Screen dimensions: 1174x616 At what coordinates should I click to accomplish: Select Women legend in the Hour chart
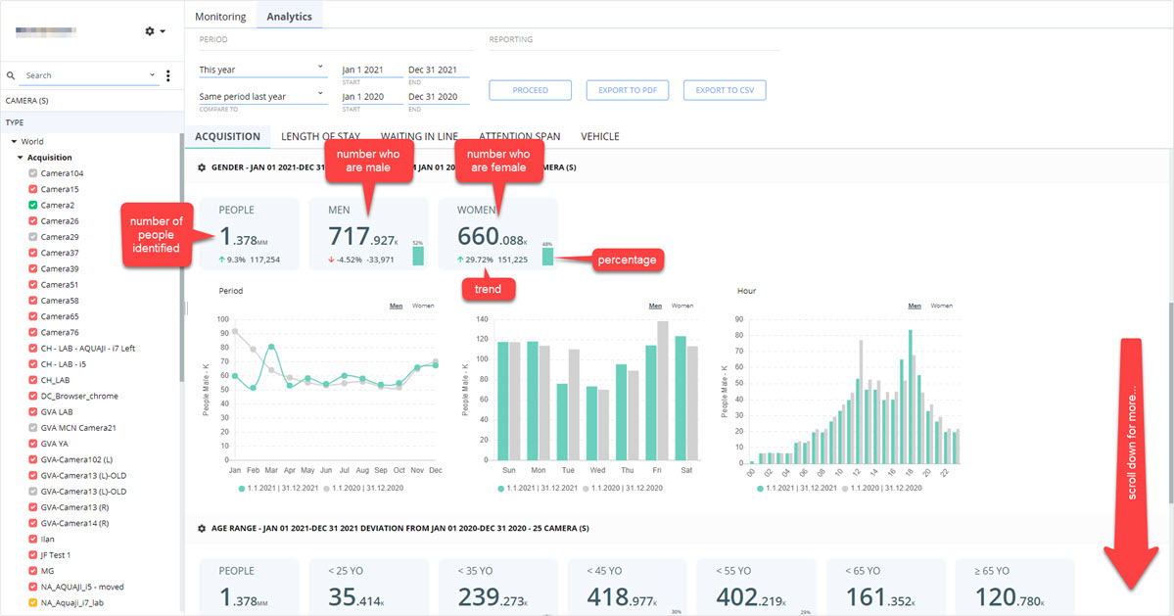pyautogui.click(x=941, y=306)
